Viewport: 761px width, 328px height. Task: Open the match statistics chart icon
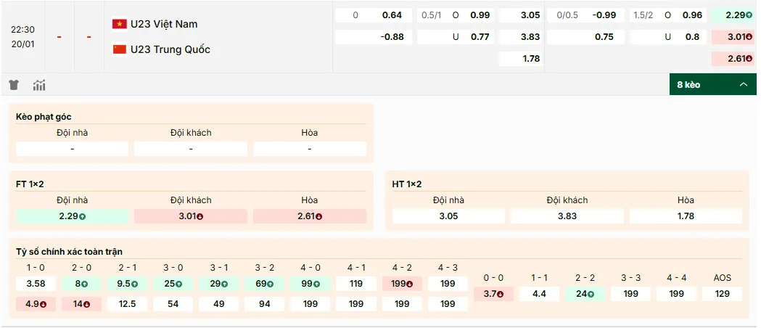39,85
